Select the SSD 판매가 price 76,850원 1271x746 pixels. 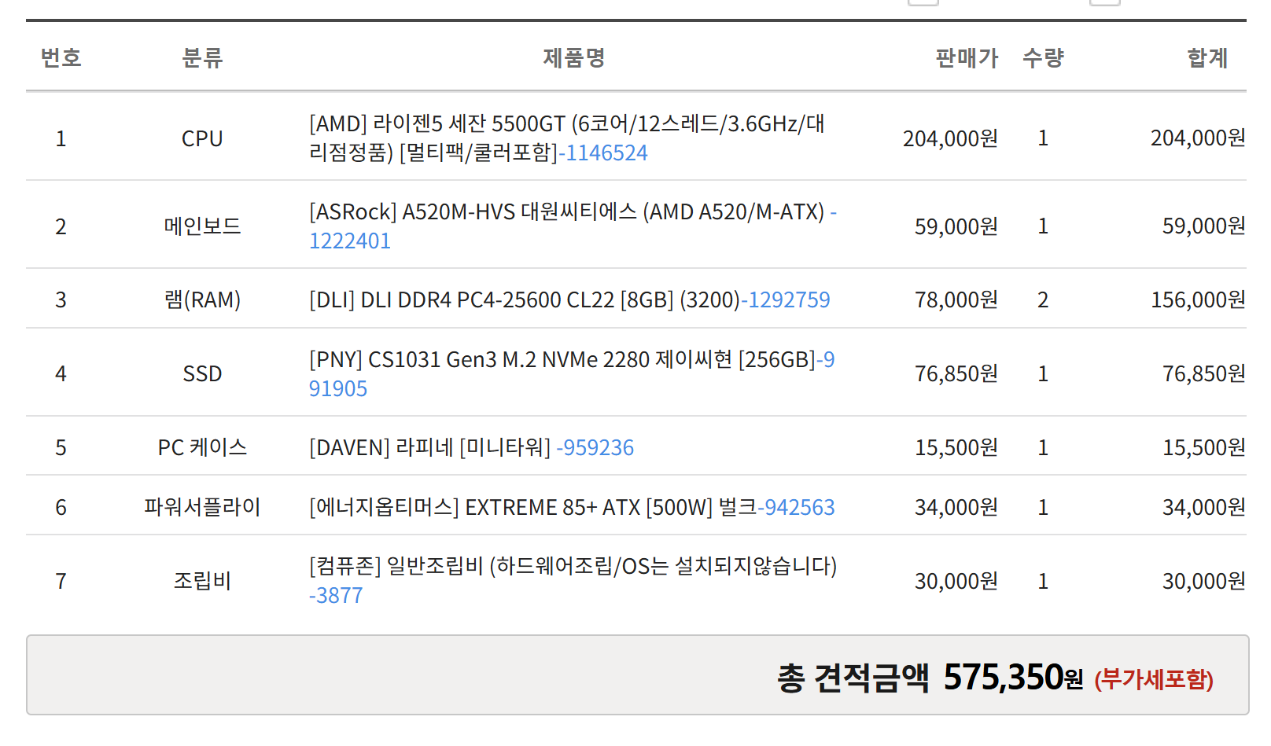click(956, 373)
